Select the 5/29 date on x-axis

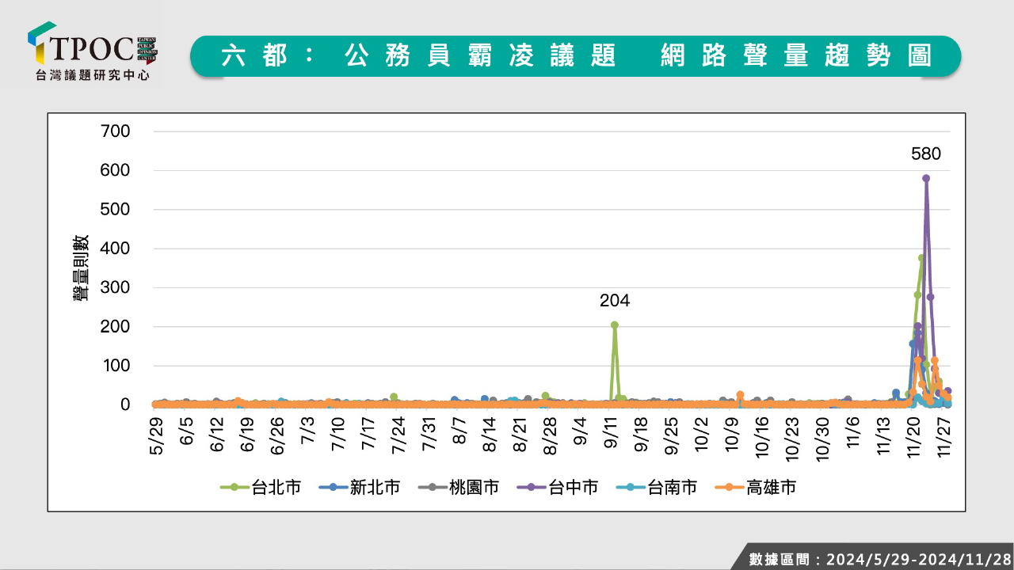(158, 435)
